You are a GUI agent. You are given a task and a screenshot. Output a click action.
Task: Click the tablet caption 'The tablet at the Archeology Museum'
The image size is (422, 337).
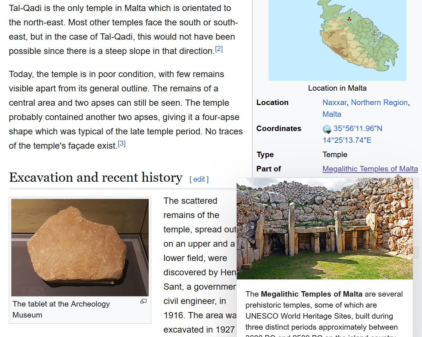click(61, 309)
